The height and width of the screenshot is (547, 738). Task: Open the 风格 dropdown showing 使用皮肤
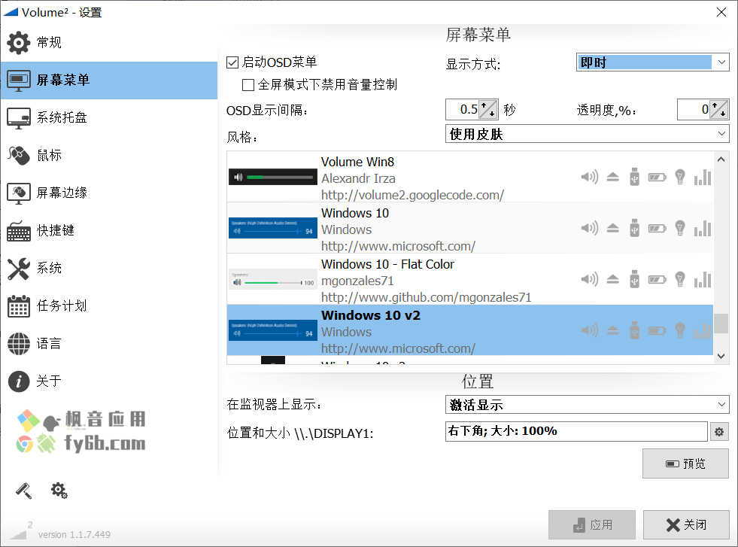pyautogui.click(x=587, y=134)
